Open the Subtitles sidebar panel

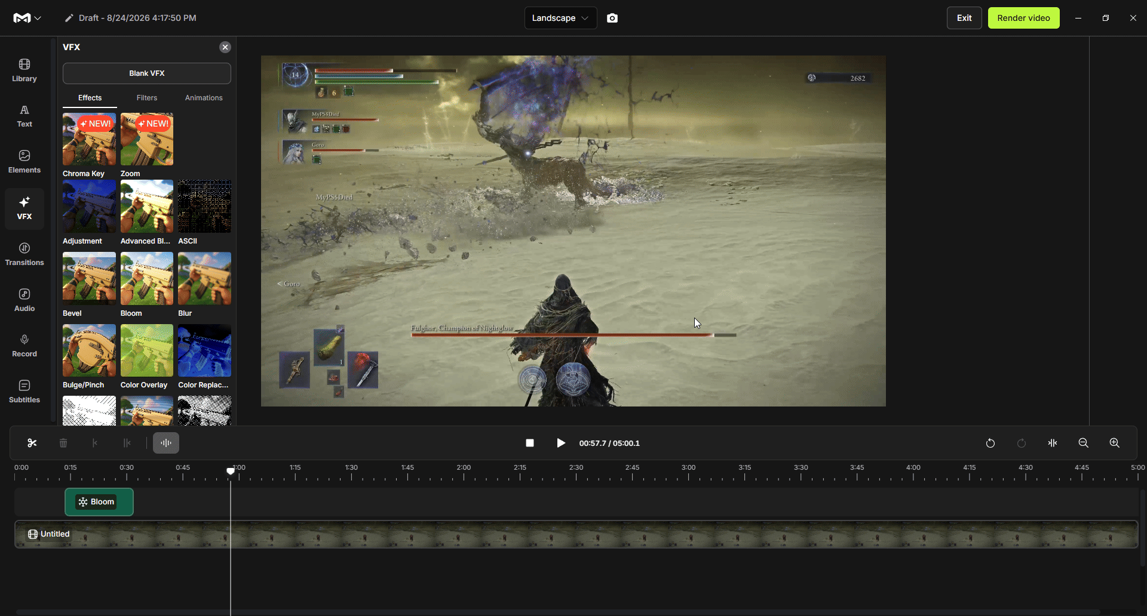click(x=24, y=392)
